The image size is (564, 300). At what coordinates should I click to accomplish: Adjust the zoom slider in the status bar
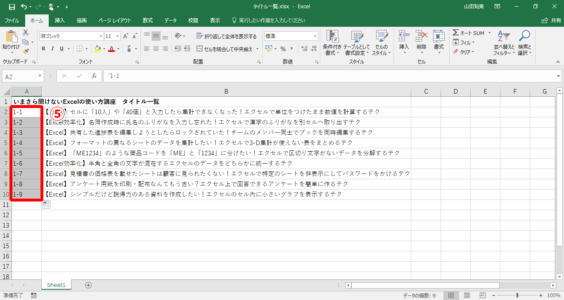[517, 295]
